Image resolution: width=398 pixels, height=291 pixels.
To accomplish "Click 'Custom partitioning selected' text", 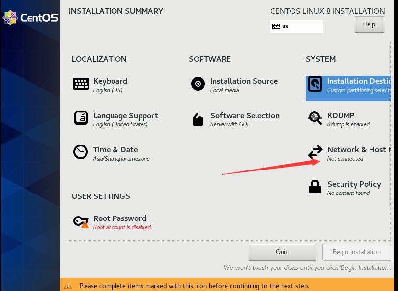I will point(359,90).
